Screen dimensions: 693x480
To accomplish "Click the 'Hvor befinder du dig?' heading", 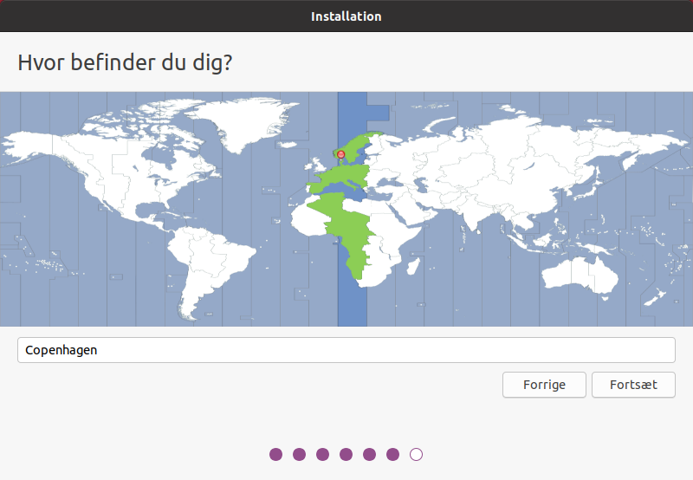I will click(125, 62).
